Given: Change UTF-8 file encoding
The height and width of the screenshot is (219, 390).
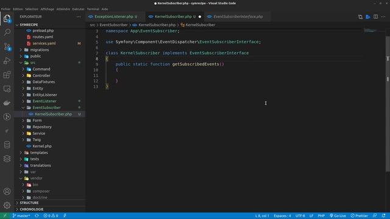Looking at the screenshot, I should pyautogui.click(x=300, y=216).
